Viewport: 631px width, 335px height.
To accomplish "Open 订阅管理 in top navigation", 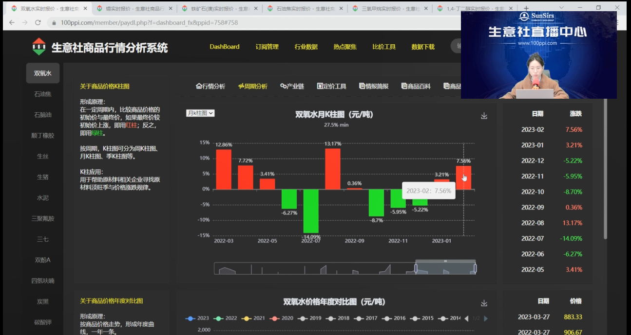I will [267, 47].
